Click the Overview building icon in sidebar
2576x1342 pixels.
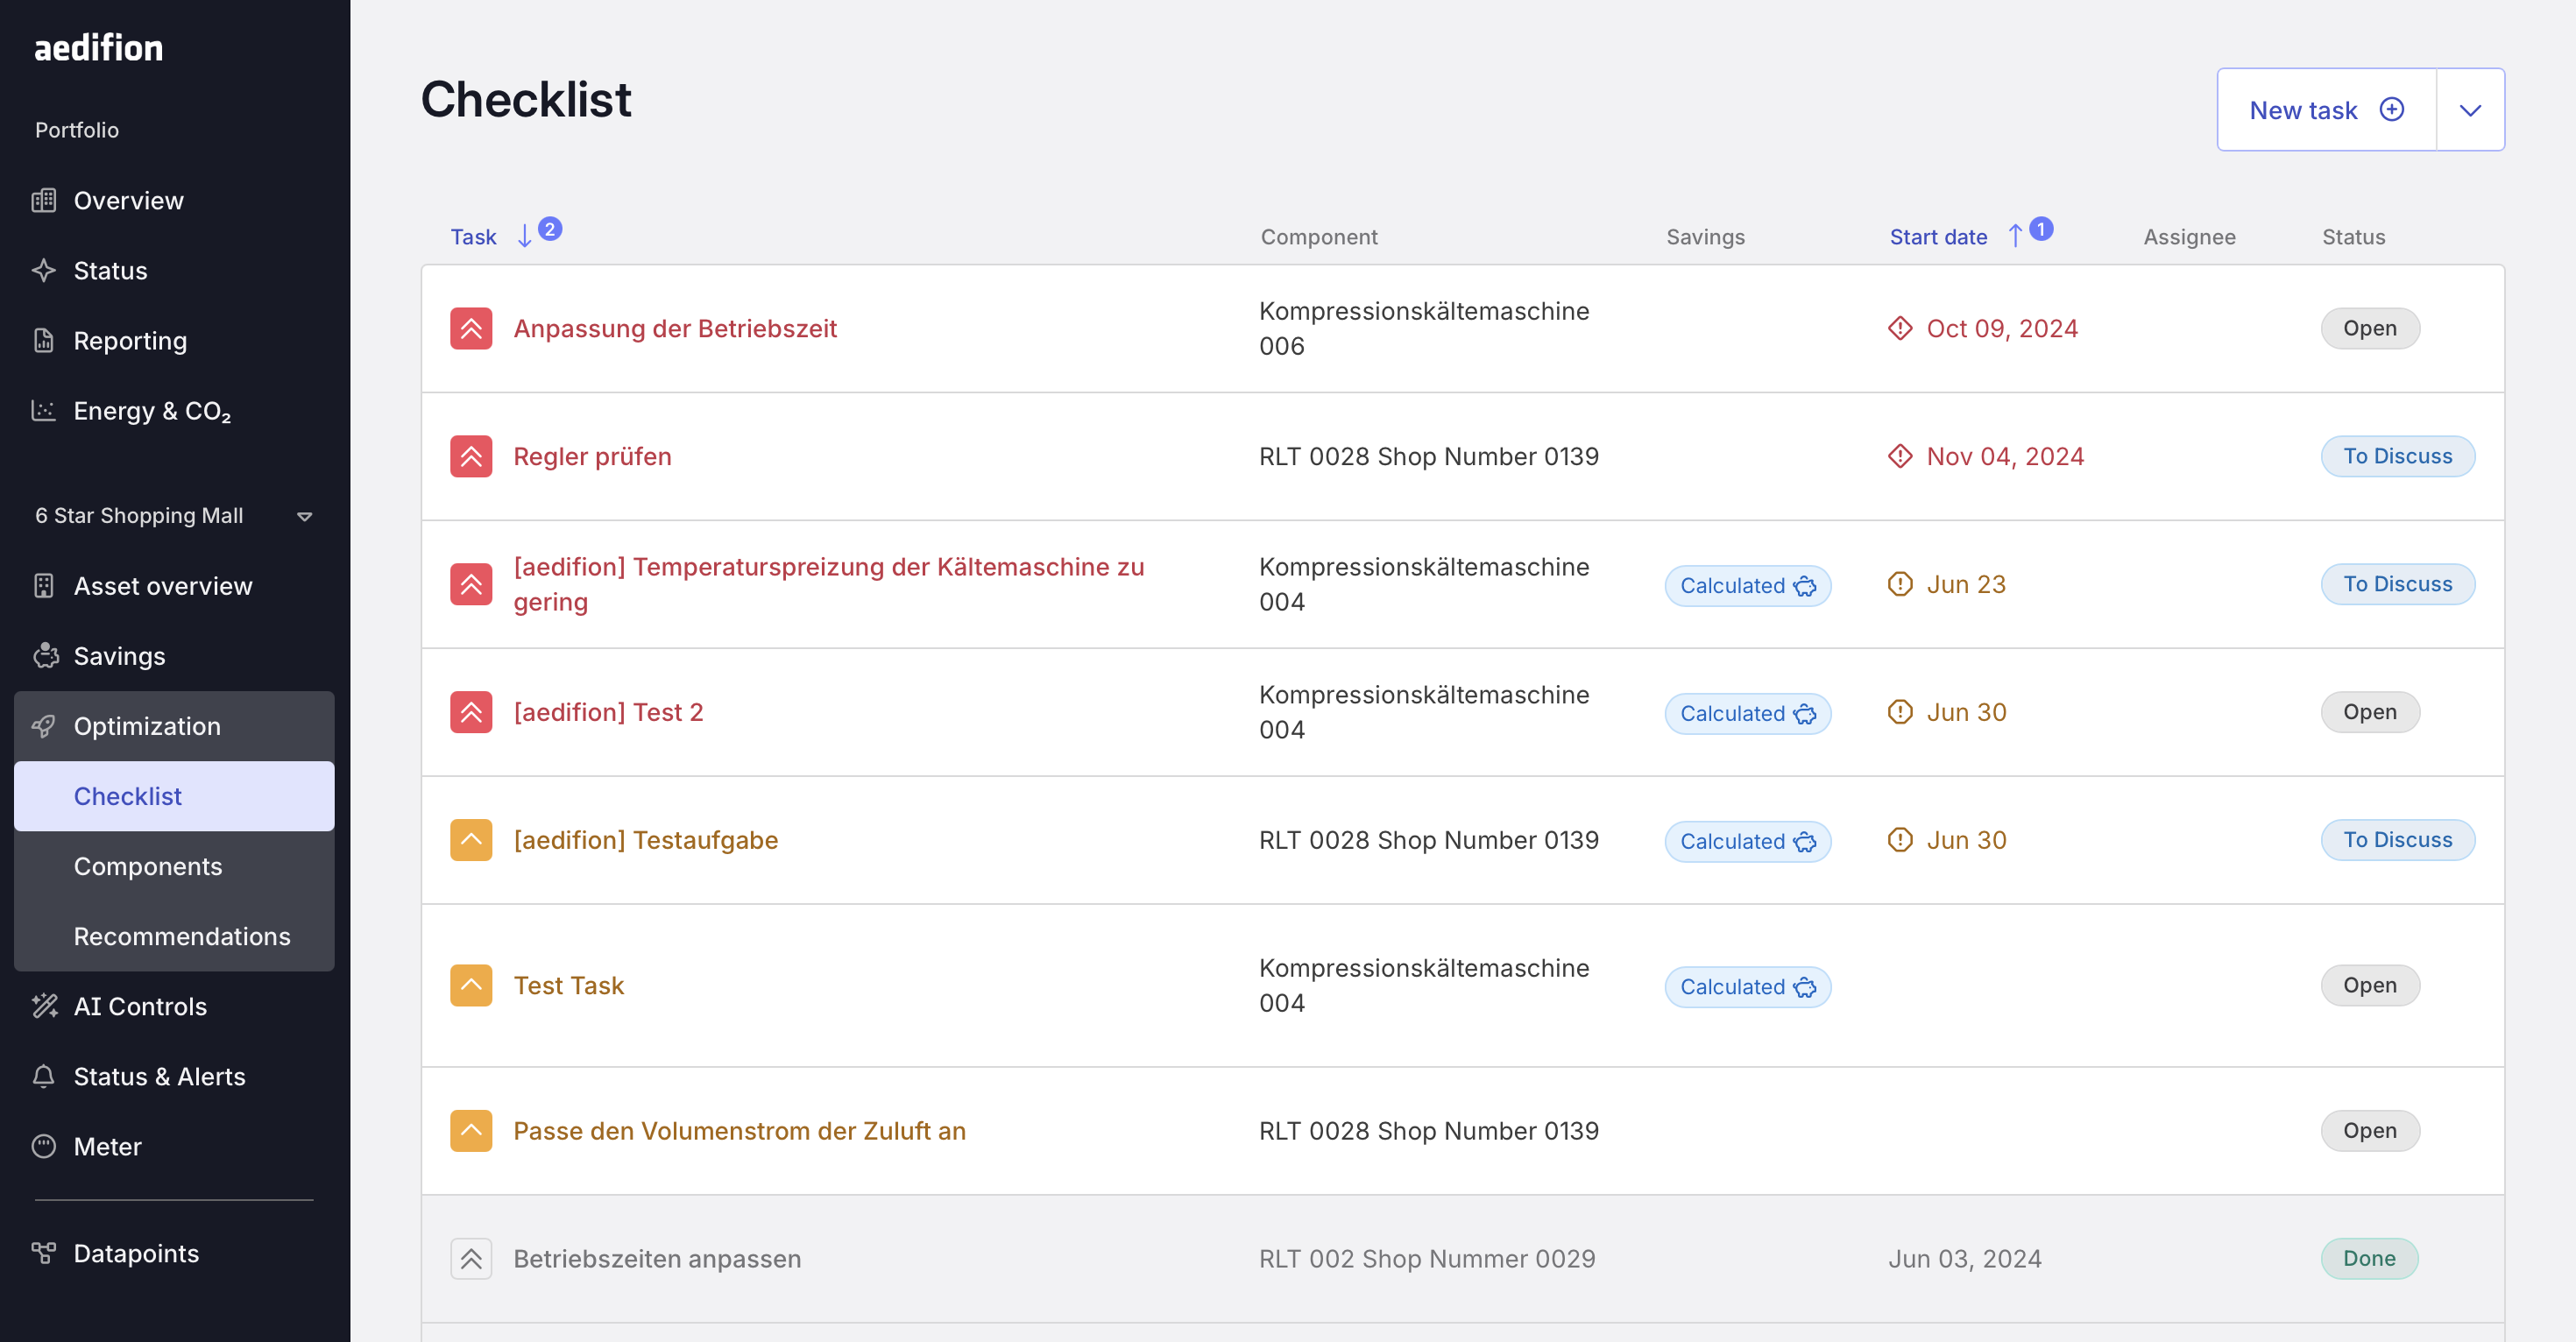(x=43, y=200)
